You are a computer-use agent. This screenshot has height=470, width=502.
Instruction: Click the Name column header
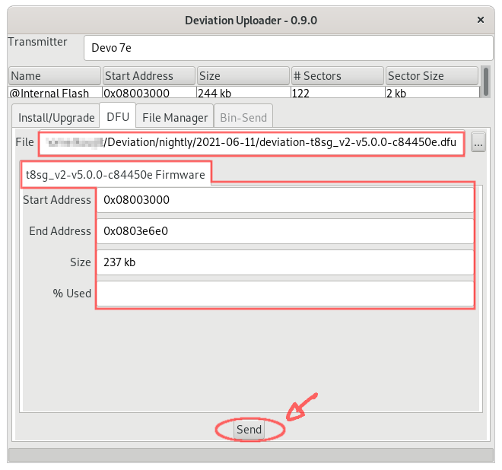[x=55, y=76]
